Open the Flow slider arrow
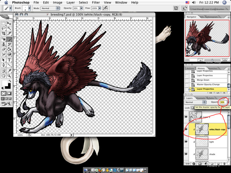231x173 pixels. [100, 8]
